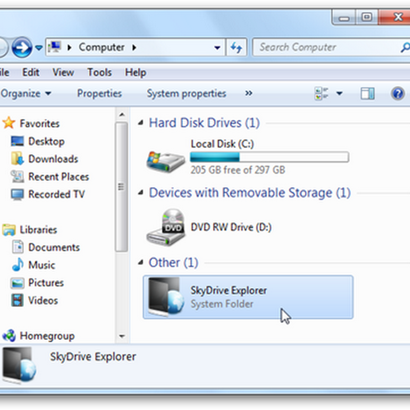
Task: Open the Help question mark icon
Action: 398,93
